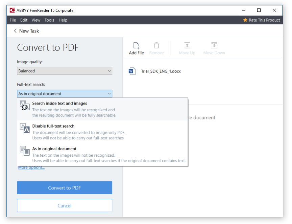Viewport: 292px width, 224px height.
Task: Cancel the conversion task
Action: (x=65, y=205)
